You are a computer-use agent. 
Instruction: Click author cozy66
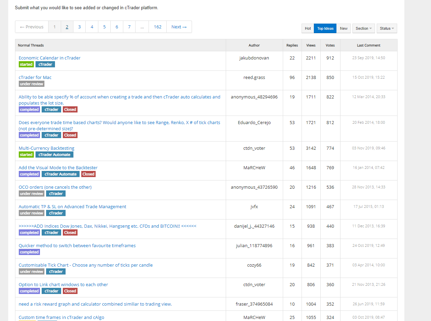coord(254,265)
